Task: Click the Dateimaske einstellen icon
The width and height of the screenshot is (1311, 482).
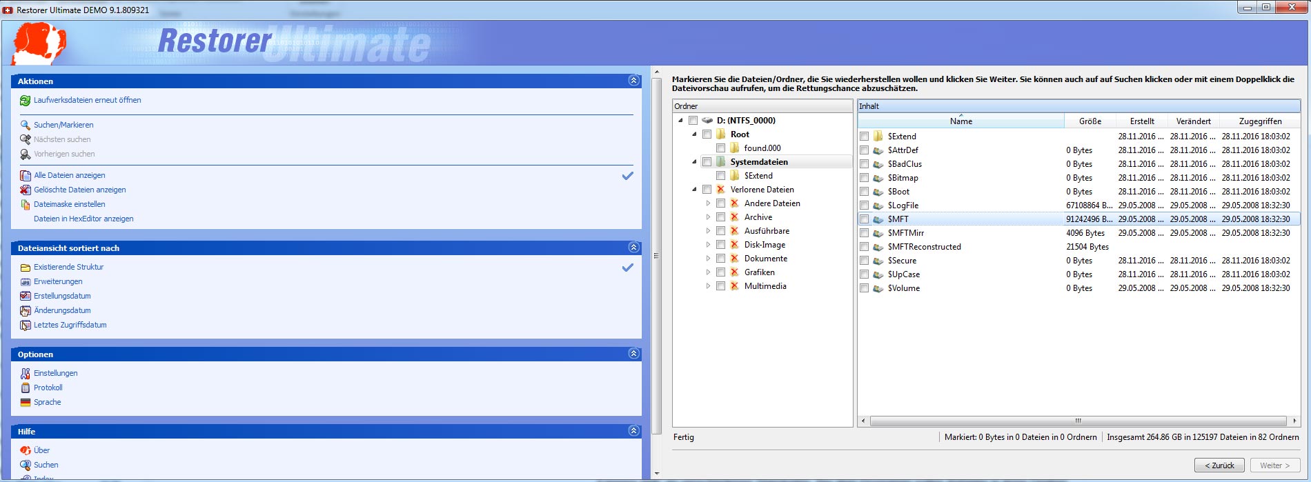Action: [26, 205]
